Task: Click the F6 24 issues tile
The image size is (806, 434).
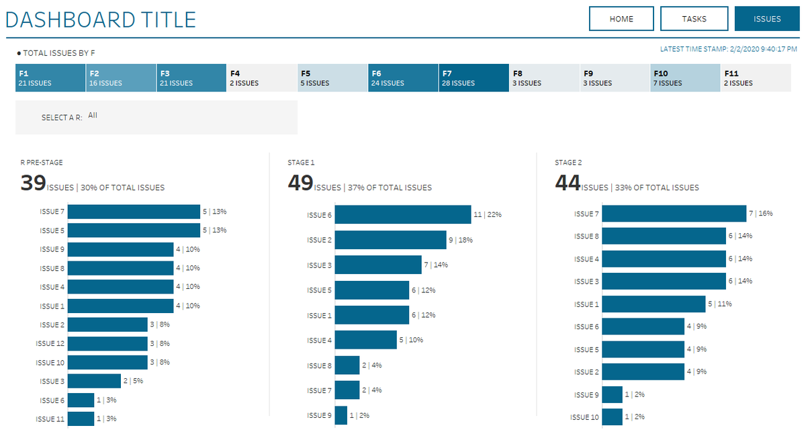Action: click(403, 78)
